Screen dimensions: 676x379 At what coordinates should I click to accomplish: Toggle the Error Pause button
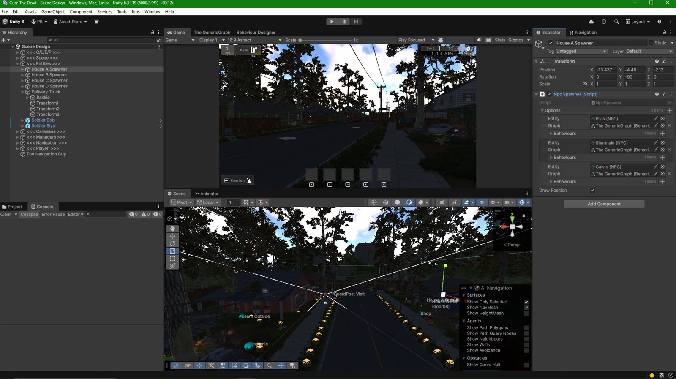point(53,215)
